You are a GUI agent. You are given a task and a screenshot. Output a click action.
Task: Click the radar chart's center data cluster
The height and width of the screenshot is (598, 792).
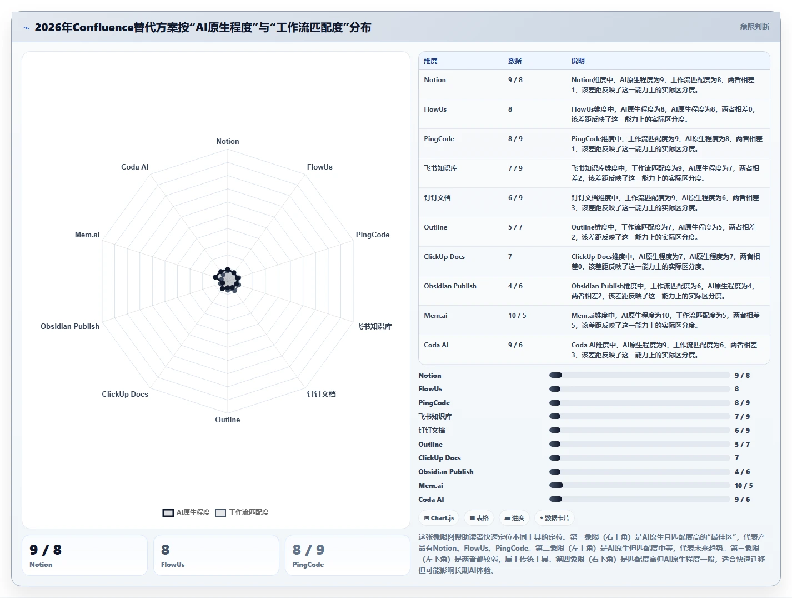228,280
